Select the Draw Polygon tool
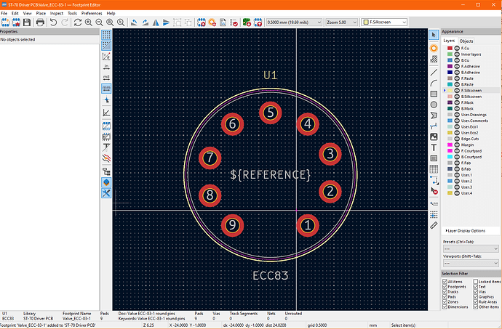502x329 pixels. pyautogui.click(x=434, y=115)
